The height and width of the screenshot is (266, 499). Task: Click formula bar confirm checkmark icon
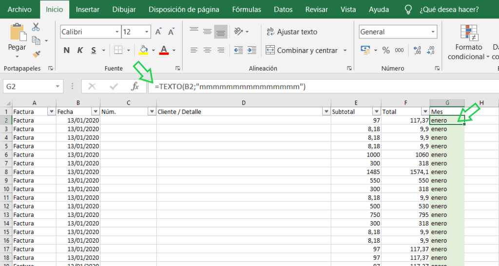point(114,87)
